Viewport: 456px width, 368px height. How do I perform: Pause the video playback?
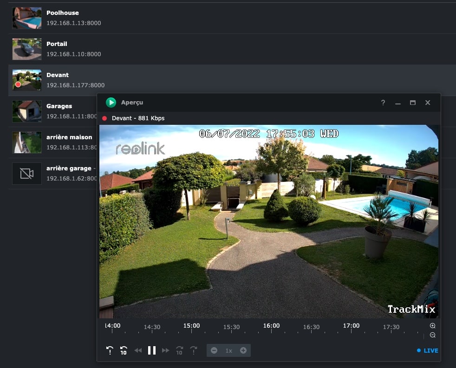[152, 350]
